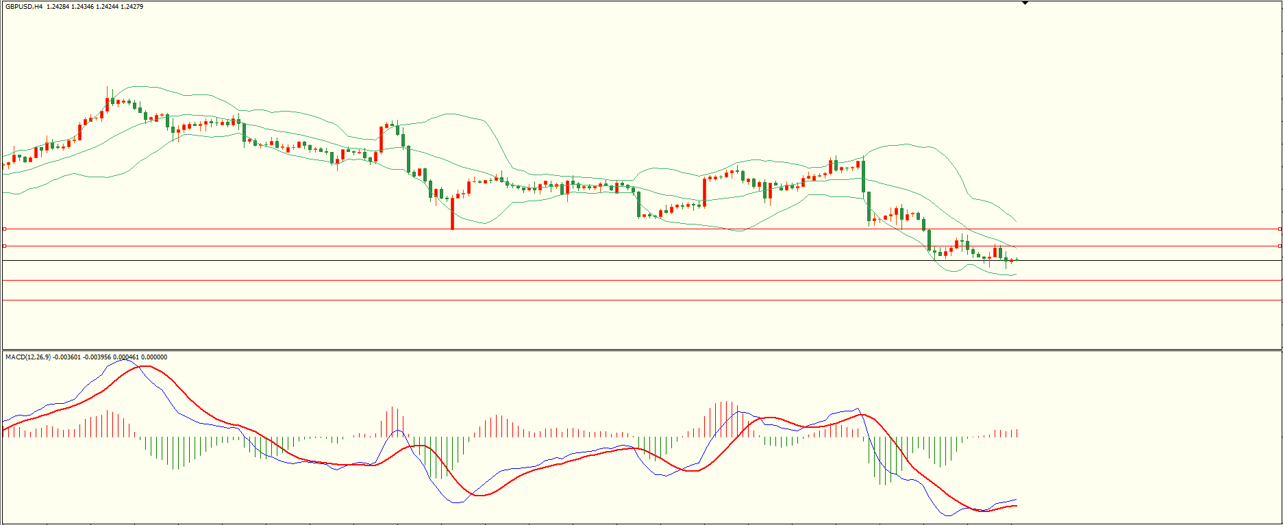Select the latest candle at the chart's right end
Screen dimensions: 1283x525
[1017, 259]
